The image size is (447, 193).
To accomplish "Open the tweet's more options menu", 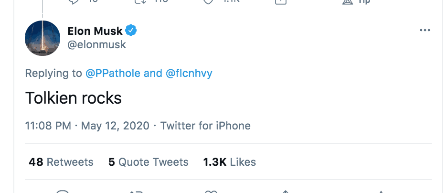I will click(x=425, y=31).
